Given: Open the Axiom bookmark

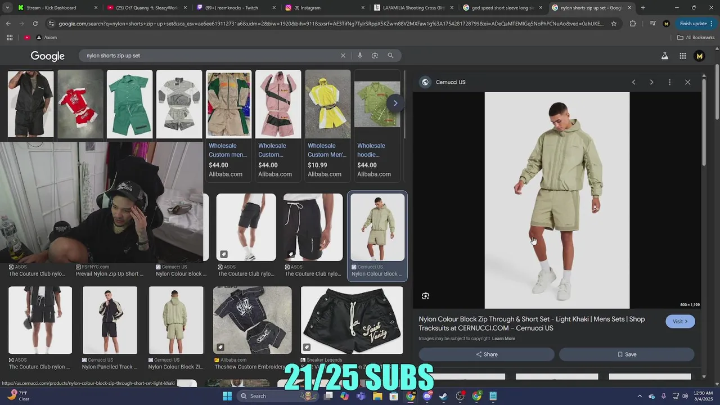Looking at the screenshot, I should tap(46, 37).
